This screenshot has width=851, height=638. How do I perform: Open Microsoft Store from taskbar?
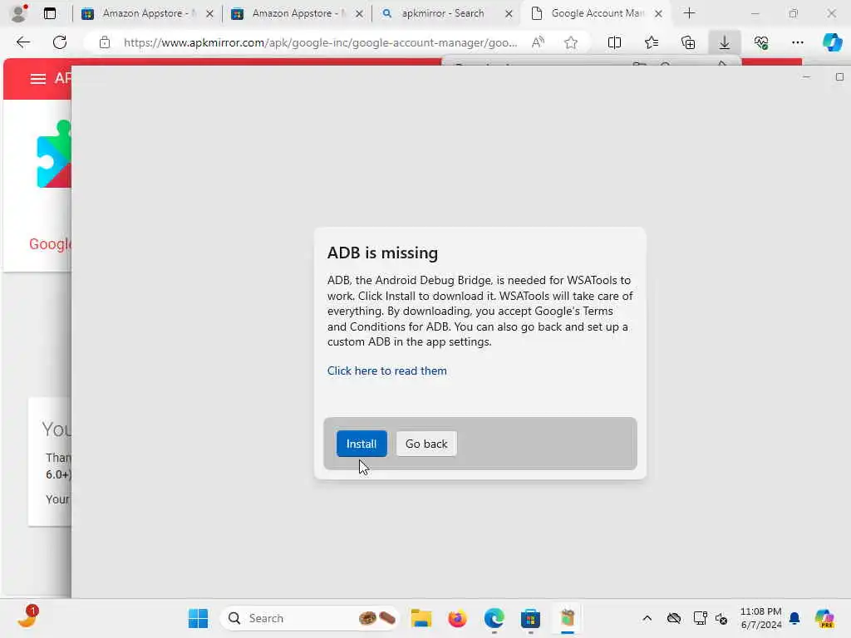point(530,618)
